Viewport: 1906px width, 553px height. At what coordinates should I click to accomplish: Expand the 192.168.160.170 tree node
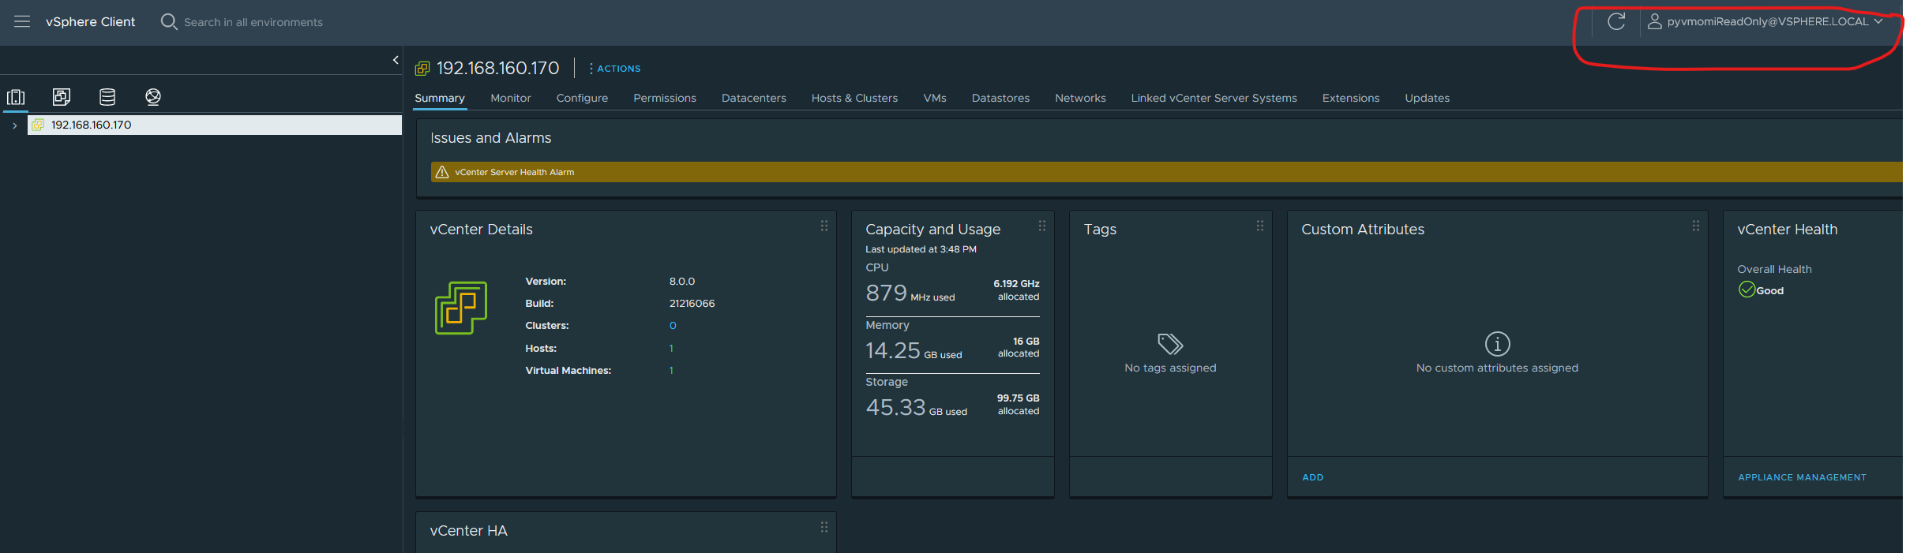pos(14,125)
